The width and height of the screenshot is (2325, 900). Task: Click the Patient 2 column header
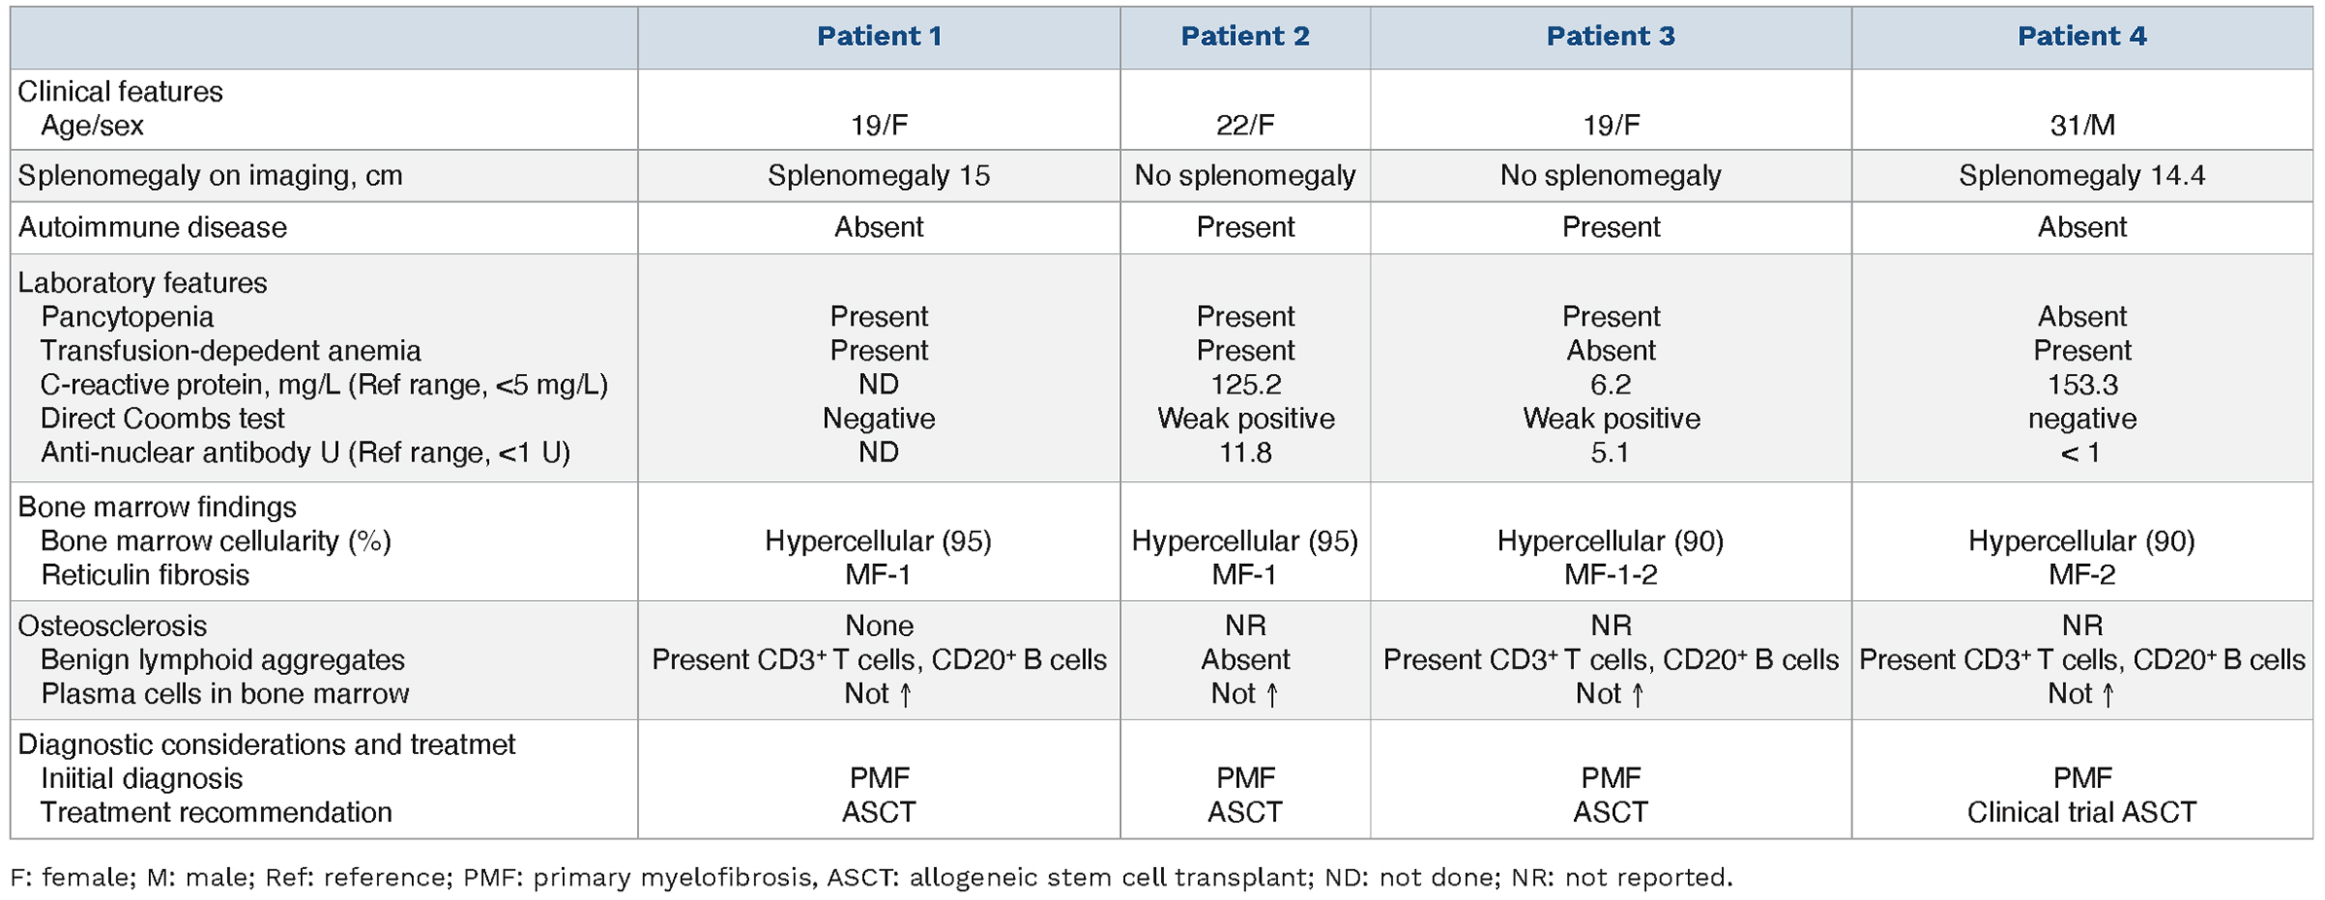[x=1245, y=37]
